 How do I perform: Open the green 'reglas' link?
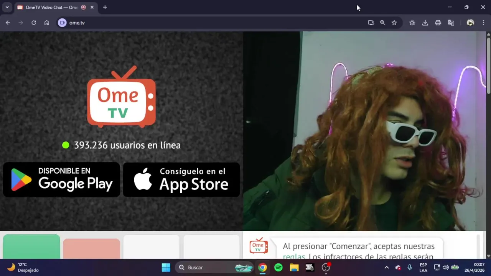[294, 257]
